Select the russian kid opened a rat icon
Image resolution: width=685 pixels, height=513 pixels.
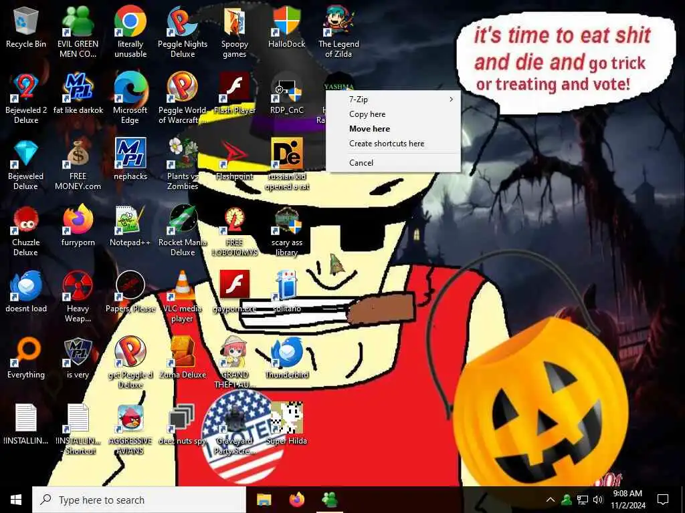pyautogui.click(x=287, y=154)
